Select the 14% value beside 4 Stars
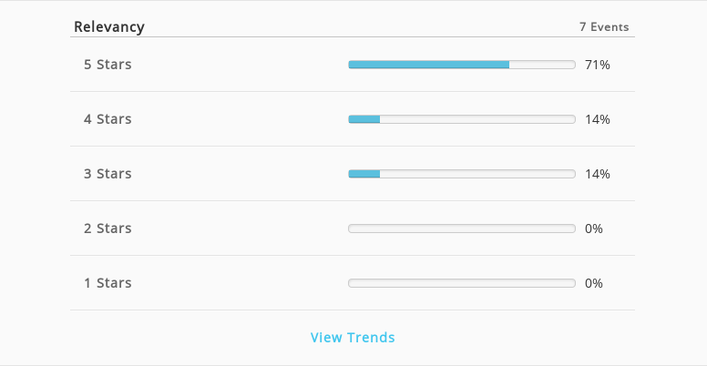The image size is (707, 366). [x=598, y=119]
